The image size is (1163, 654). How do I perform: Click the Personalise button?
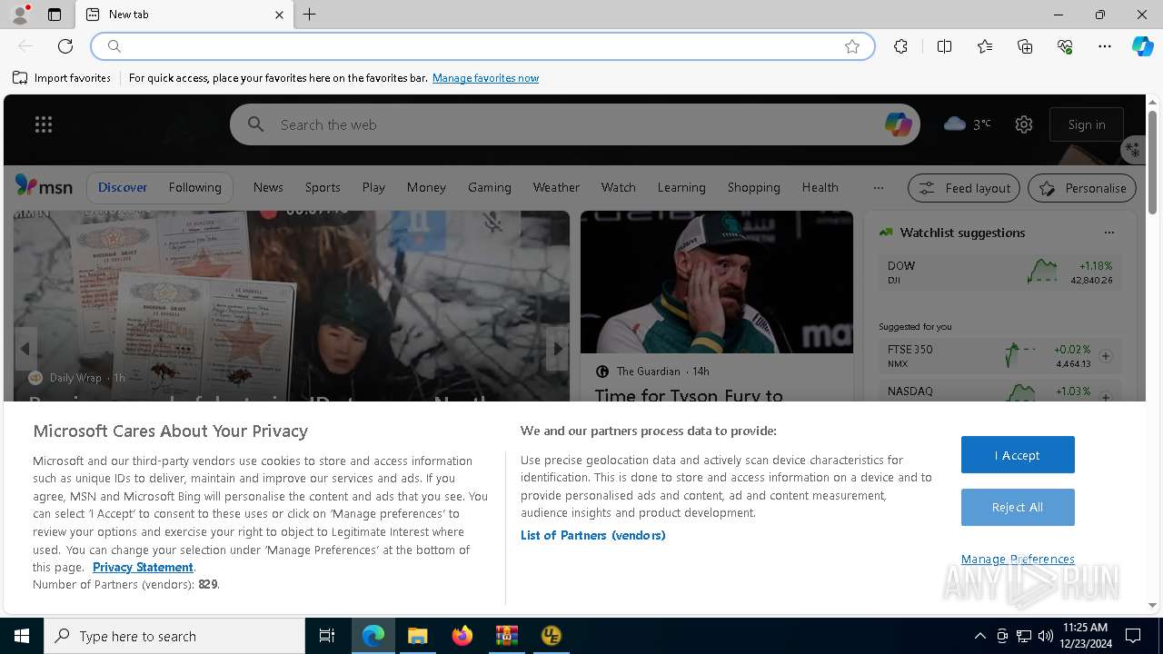[1082, 188]
